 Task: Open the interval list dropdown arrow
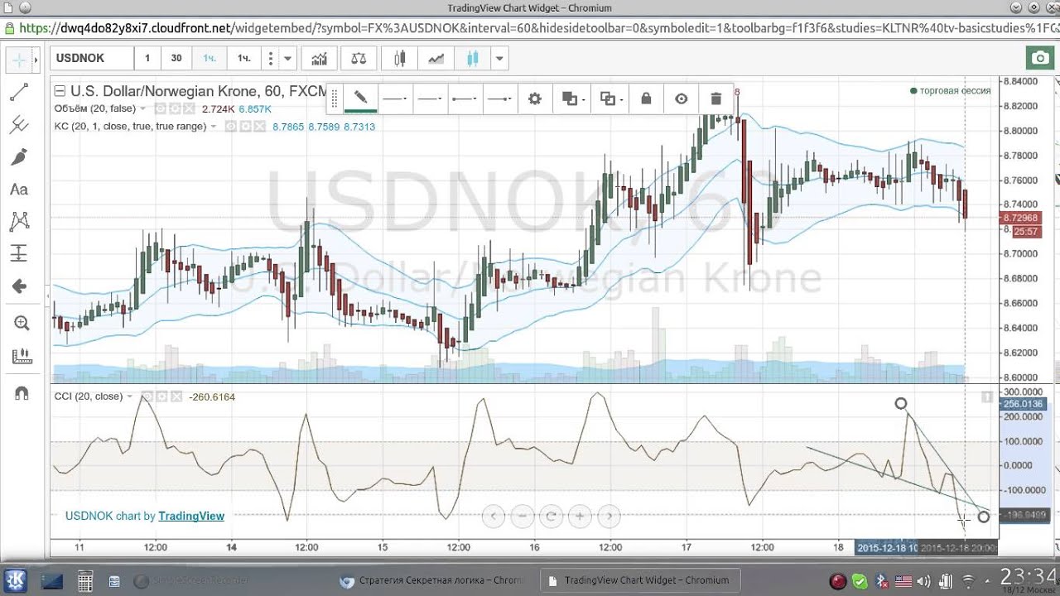click(x=287, y=59)
